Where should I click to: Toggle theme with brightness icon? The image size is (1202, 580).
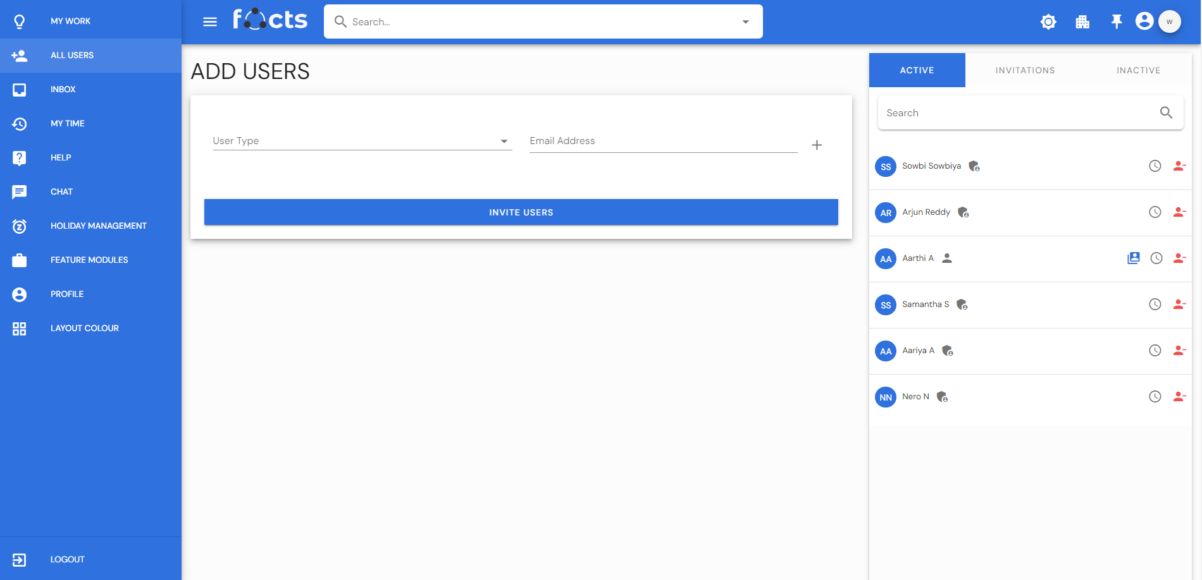click(x=1048, y=22)
